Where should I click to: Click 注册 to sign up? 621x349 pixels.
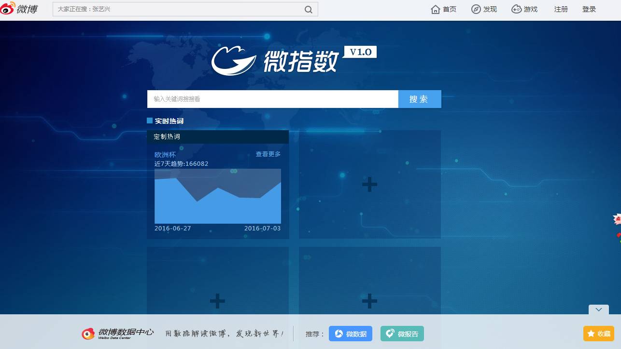pos(561,9)
